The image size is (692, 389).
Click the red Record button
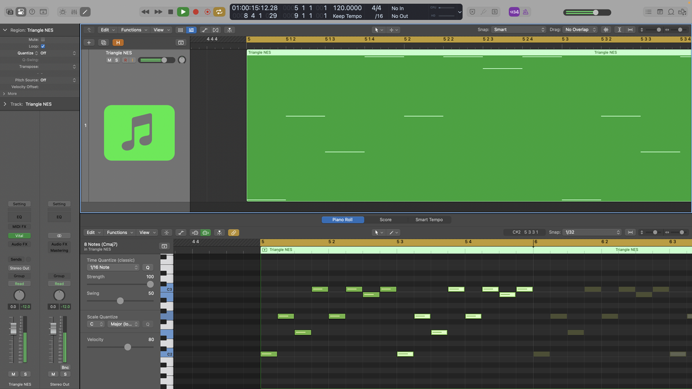click(195, 12)
